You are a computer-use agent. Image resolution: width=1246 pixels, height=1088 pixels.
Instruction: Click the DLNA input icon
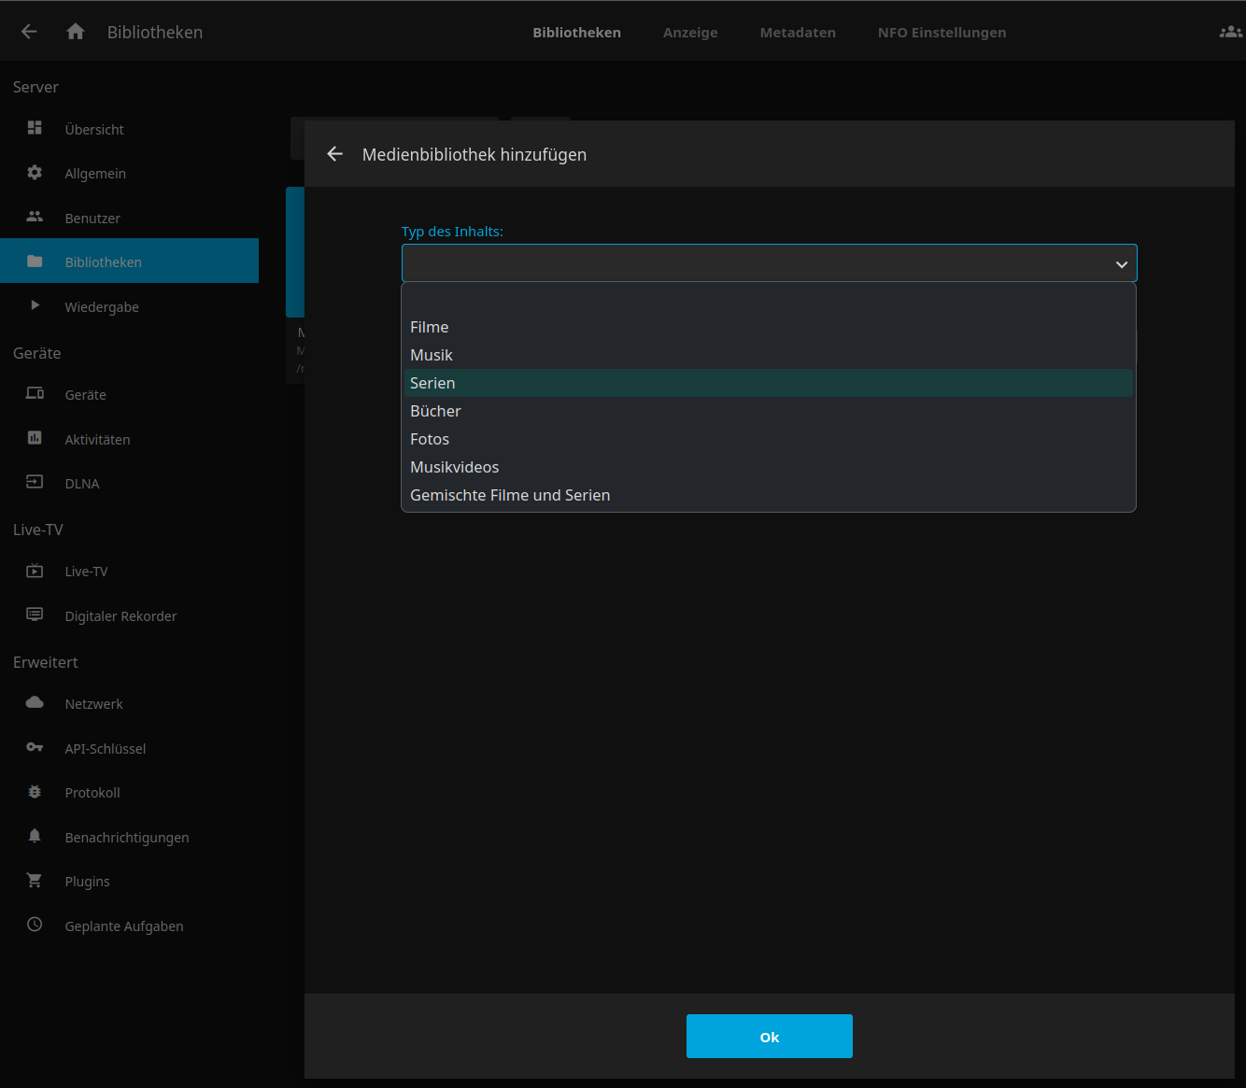pos(35,482)
